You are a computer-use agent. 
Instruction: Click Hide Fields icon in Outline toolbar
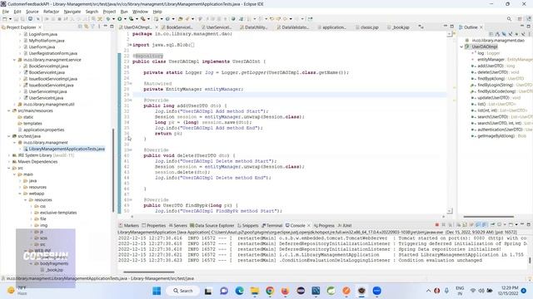[504, 34]
